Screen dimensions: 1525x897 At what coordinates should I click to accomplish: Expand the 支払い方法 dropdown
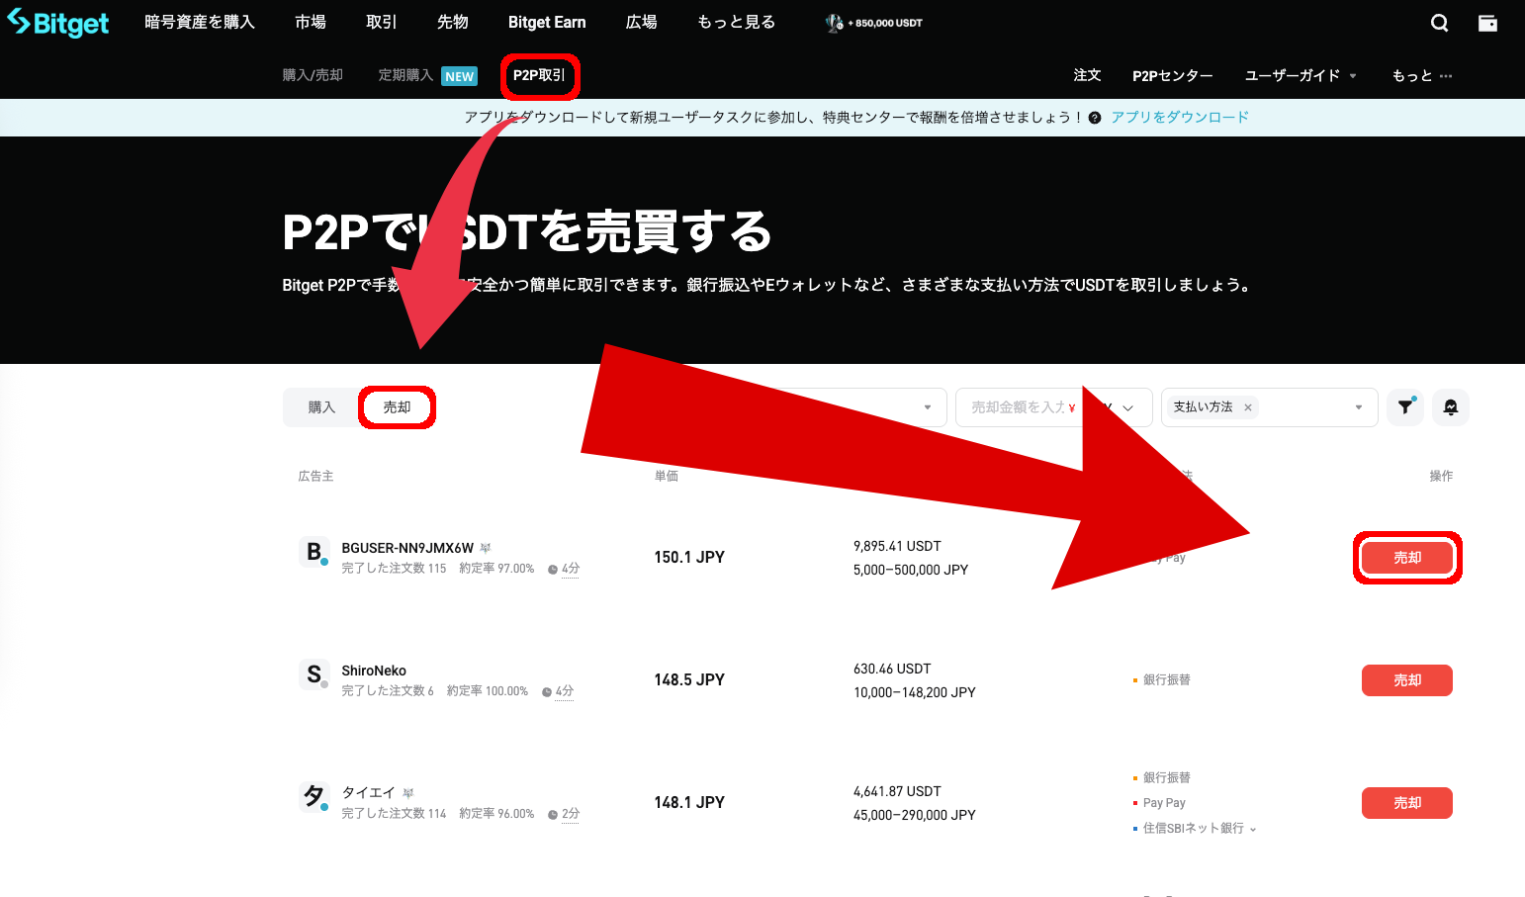[x=1358, y=407]
